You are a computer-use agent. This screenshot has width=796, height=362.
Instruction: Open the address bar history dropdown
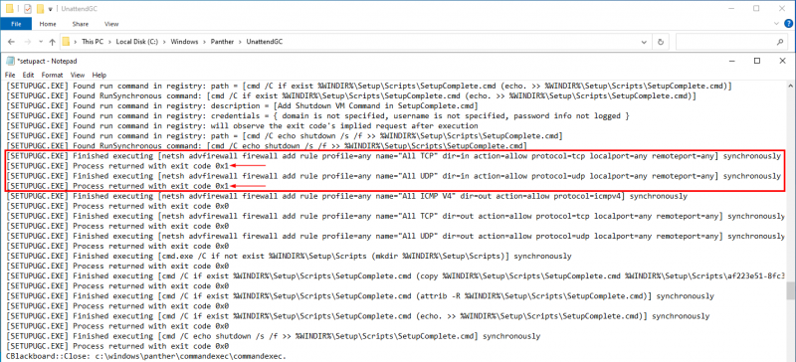tap(645, 42)
